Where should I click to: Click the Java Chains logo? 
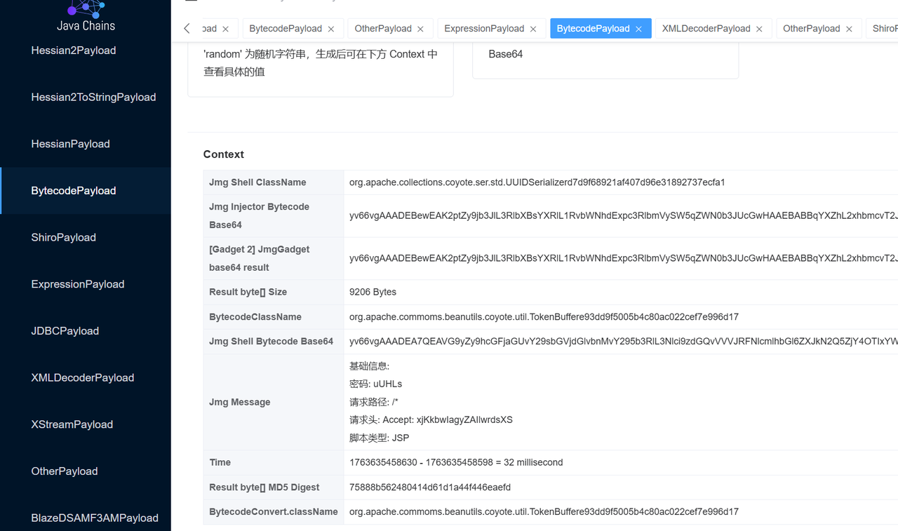86,15
